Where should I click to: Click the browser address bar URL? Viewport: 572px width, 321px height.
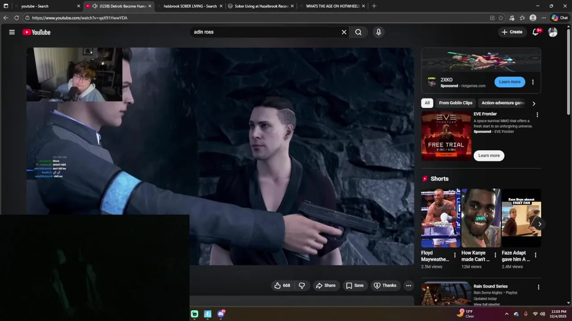[80, 18]
